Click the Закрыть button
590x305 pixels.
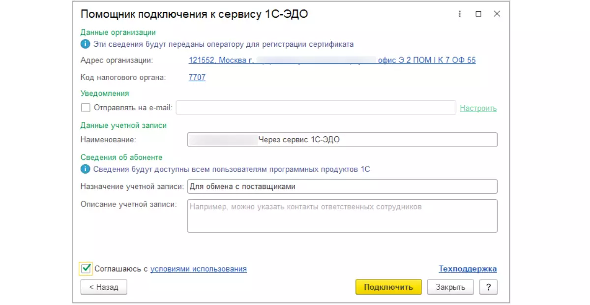[450, 287]
